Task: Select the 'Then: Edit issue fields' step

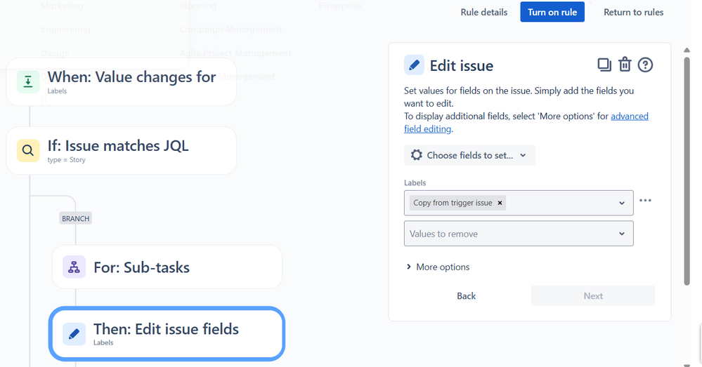Action: [167, 334]
